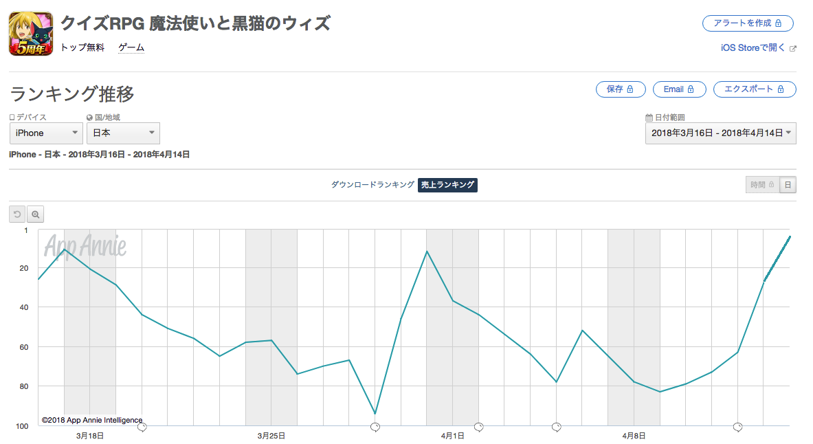
Task: Click the event marker before 4月1日
Action: point(375,428)
